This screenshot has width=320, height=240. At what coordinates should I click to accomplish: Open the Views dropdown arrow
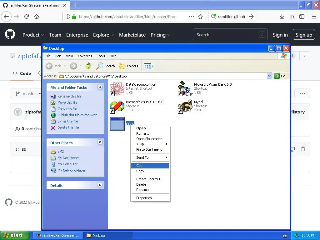click(152, 66)
